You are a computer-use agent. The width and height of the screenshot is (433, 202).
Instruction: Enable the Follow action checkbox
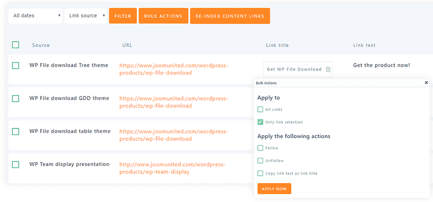point(260,148)
